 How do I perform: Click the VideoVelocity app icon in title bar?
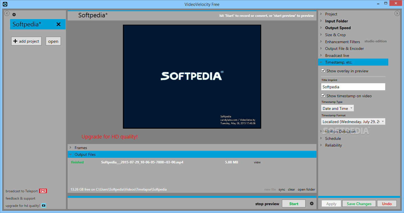pyautogui.click(x=5, y=4)
